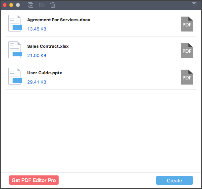Click Get PDF Editor Pro button
This screenshot has width=202, height=189.
click(34, 180)
